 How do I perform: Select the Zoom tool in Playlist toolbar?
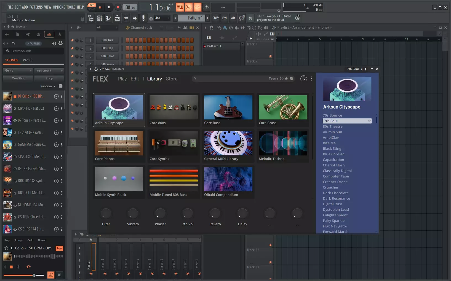tap(260, 28)
